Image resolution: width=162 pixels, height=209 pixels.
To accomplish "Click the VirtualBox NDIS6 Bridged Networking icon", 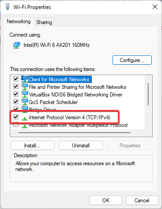I will pos(25,94).
